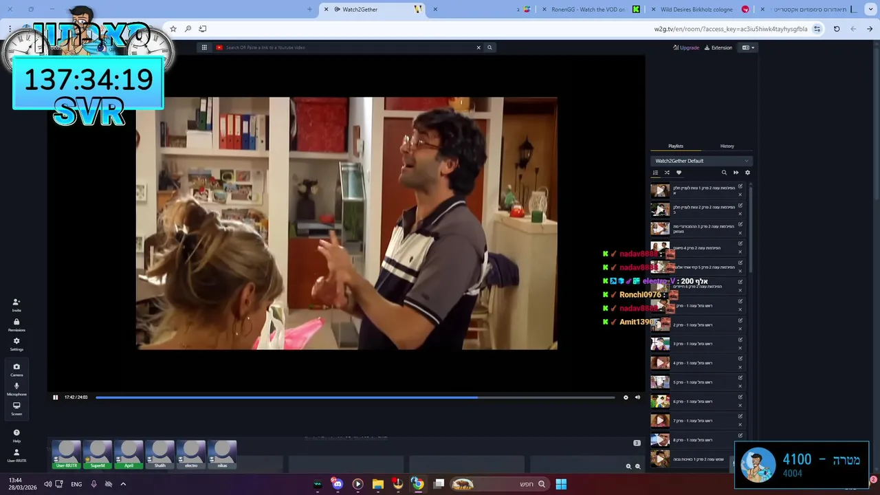Image resolution: width=880 pixels, height=495 pixels.
Task: Open room Permissions lock icon
Action: click(16, 324)
